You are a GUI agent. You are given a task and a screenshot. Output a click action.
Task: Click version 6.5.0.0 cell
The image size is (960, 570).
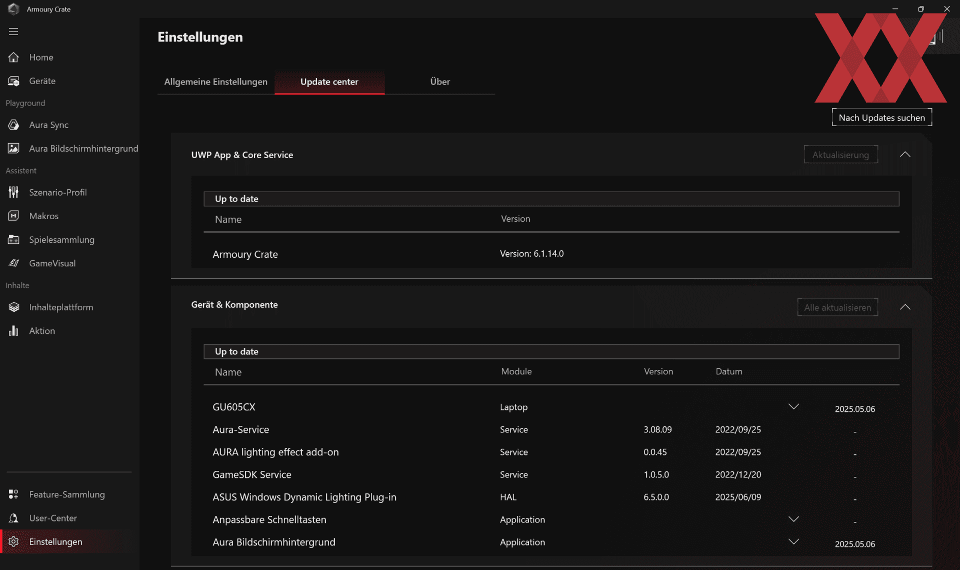(x=656, y=497)
